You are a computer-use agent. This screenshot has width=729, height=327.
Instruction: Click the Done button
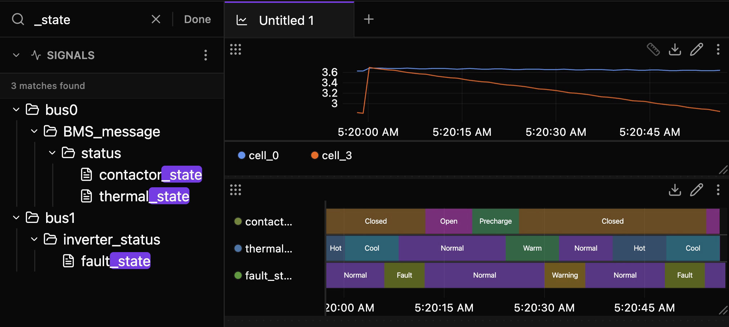click(197, 19)
